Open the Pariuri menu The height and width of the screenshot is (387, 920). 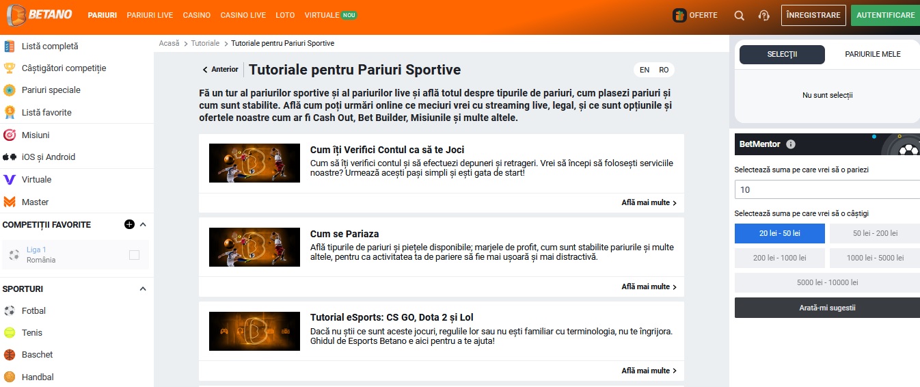click(x=103, y=15)
